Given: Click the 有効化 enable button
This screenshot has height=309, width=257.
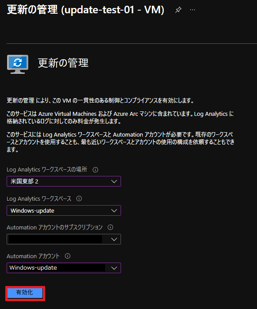Looking at the screenshot, I should click(25, 293).
